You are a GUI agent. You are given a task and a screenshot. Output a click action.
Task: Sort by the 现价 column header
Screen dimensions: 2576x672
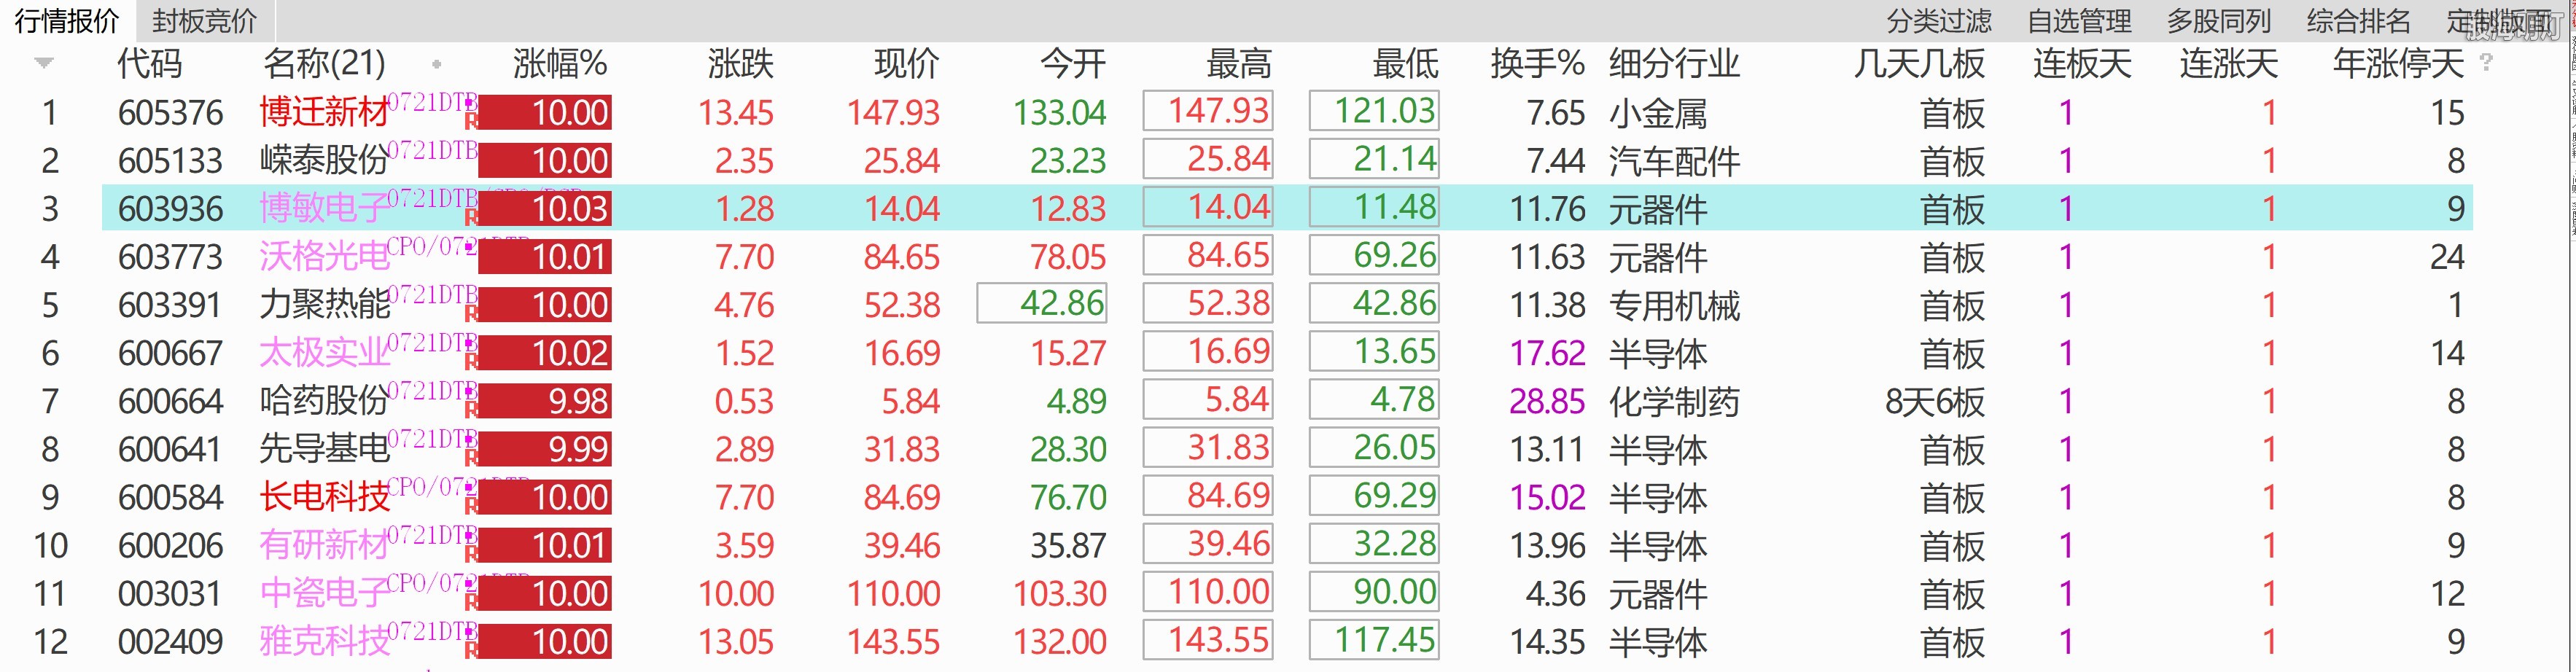(906, 64)
